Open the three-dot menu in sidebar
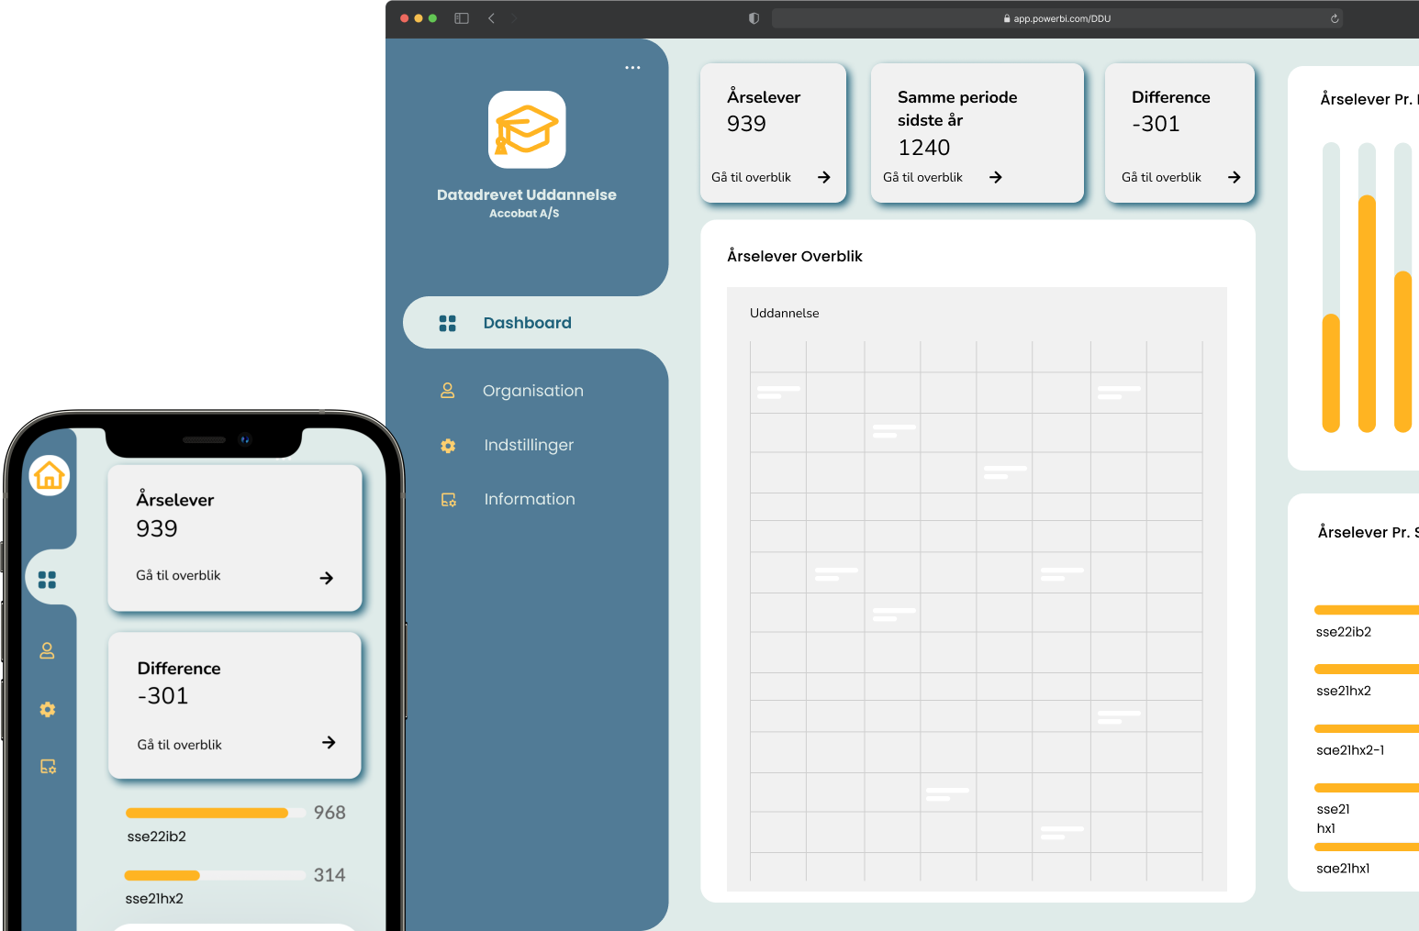 (632, 68)
